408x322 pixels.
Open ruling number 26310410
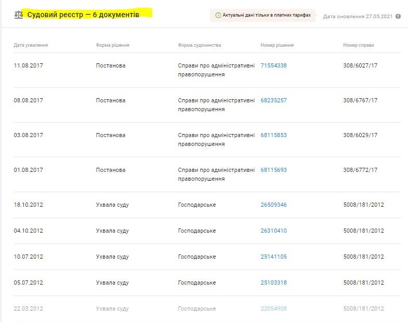click(273, 231)
